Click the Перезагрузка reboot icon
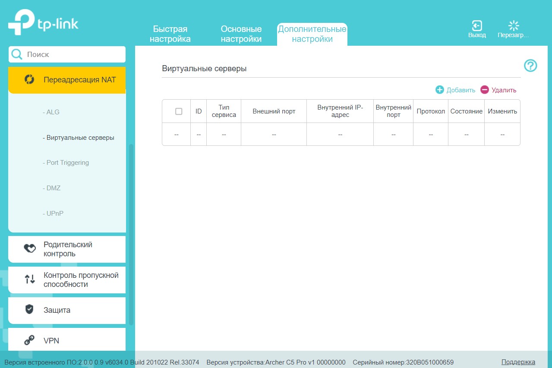The width and height of the screenshot is (552, 368). click(514, 25)
